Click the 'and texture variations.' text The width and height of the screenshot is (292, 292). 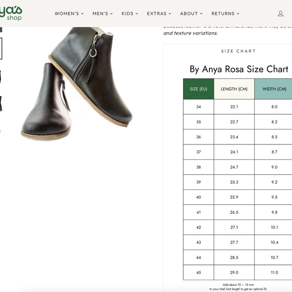click(x=190, y=33)
